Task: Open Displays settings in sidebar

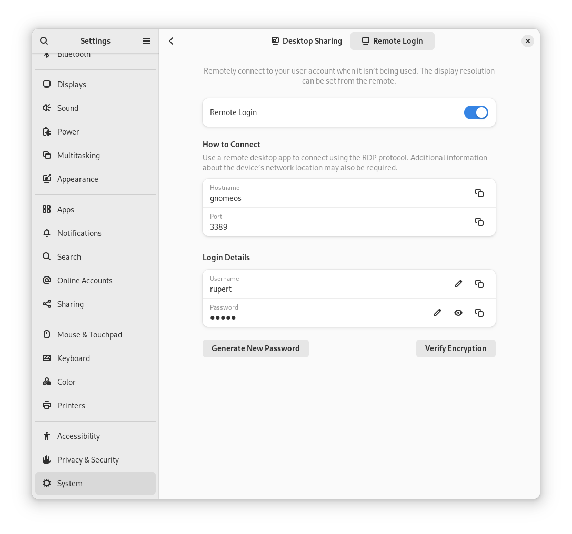Action: tap(72, 85)
